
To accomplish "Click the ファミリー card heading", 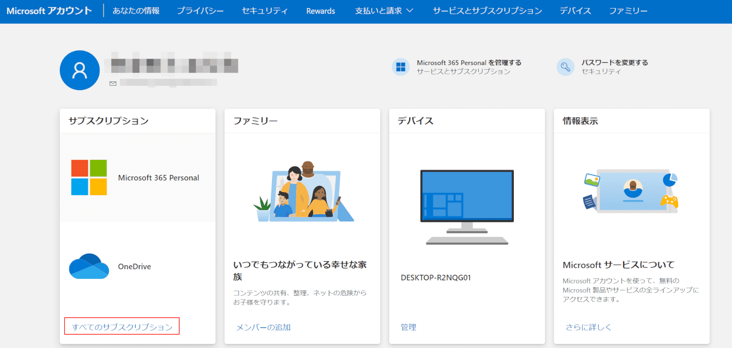I will pos(255,121).
